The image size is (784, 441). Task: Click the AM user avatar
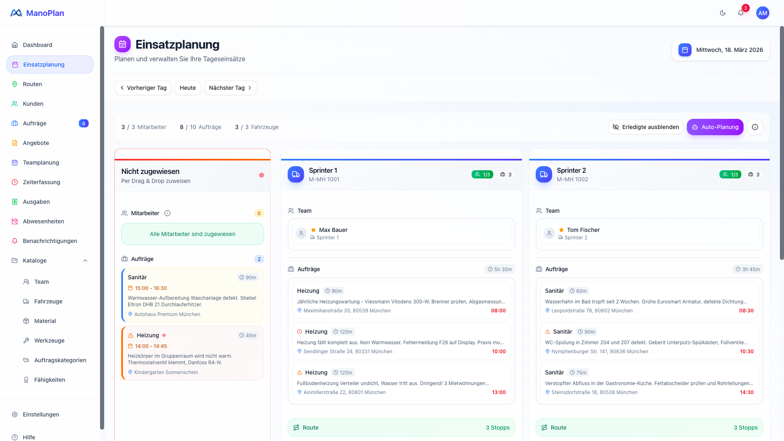click(762, 13)
